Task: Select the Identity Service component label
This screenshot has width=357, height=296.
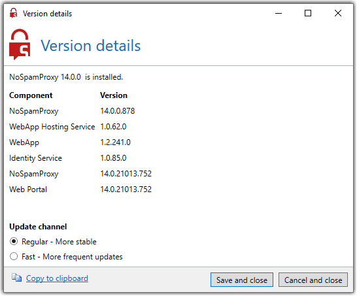Action: tap(35, 158)
